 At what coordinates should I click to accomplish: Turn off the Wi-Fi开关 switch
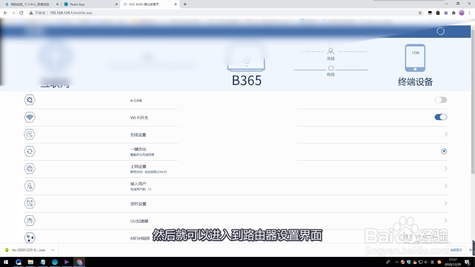[441, 117]
